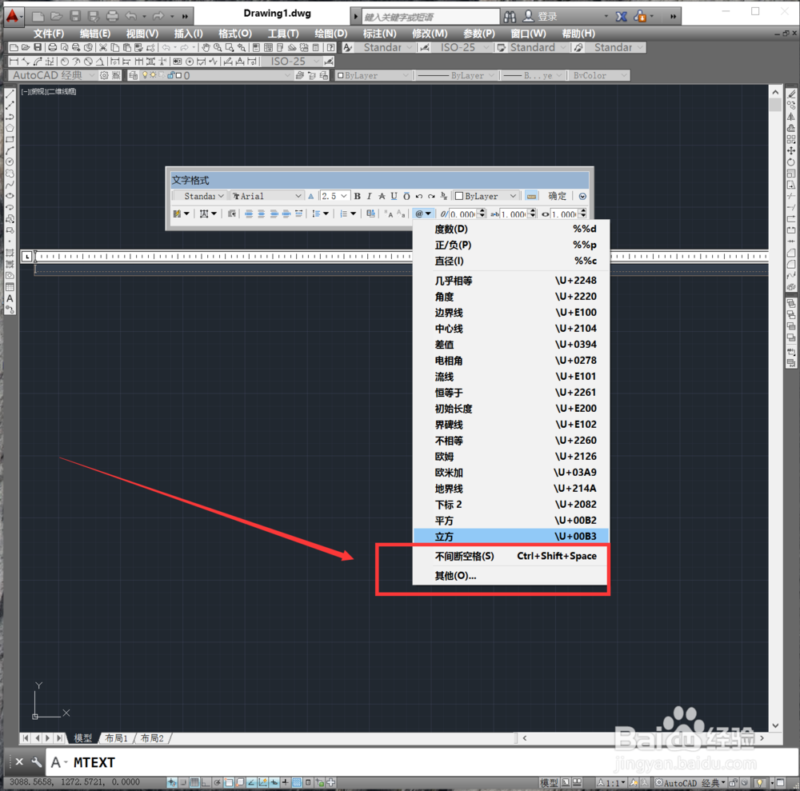Screen dimensions: 800x791
Task: Select 正/负(P) symbol
Action: click(510, 246)
